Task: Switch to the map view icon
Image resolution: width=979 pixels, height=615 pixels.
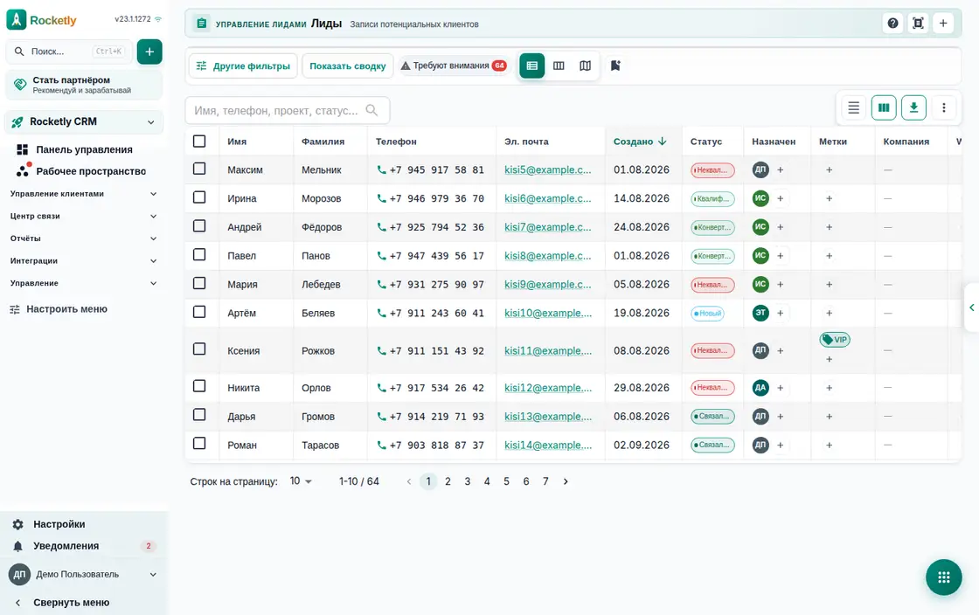Action: [585, 66]
